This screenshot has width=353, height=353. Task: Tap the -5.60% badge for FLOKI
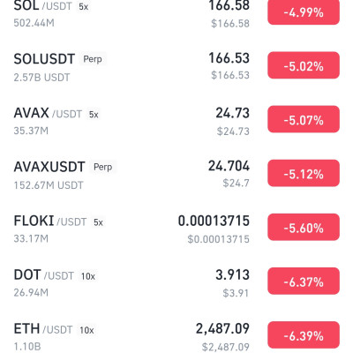coord(304,227)
